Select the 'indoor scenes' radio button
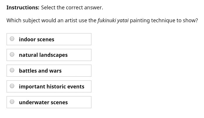Viewport: 204px width, 118px height. (12, 39)
